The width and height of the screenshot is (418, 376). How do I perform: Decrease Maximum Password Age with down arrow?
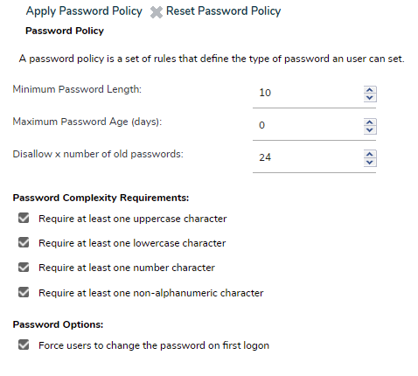click(x=370, y=130)
